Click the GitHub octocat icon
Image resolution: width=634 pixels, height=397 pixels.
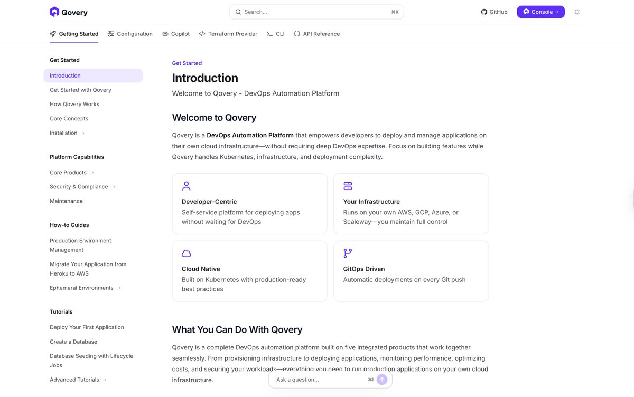(x=484, y=12)
